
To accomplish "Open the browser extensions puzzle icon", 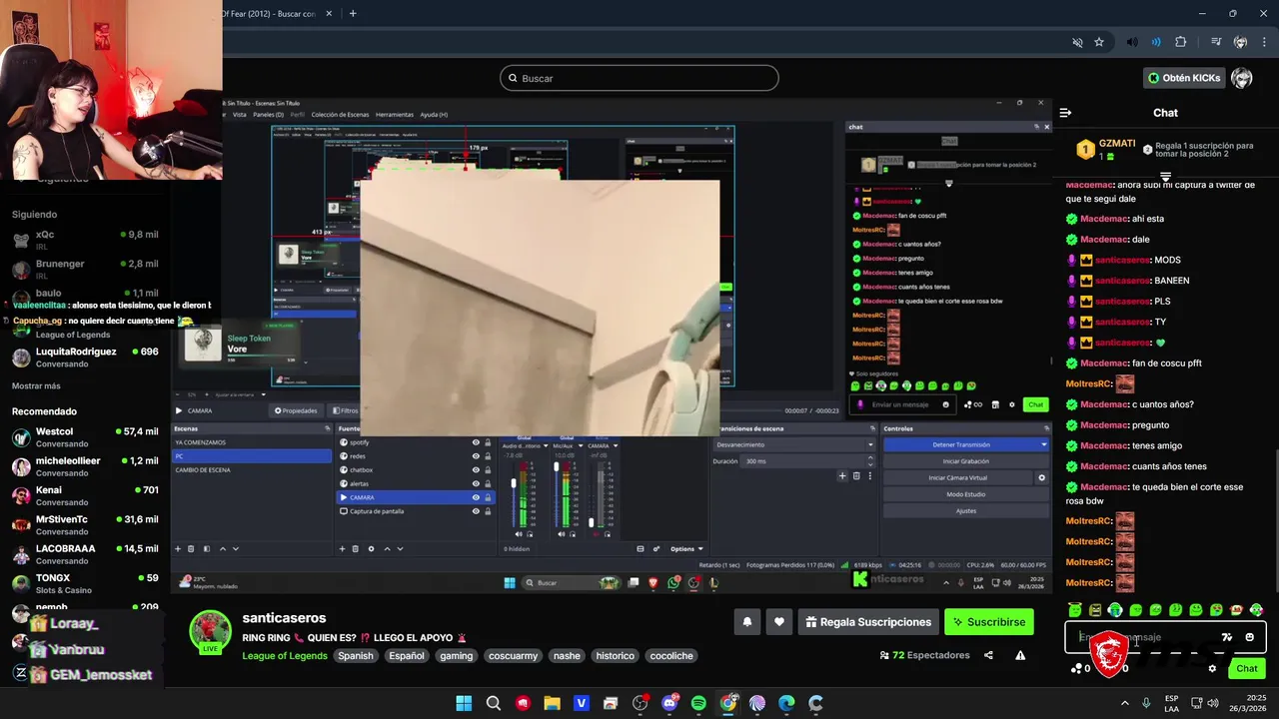I will pyautogui.click(x=1181, y=42).
